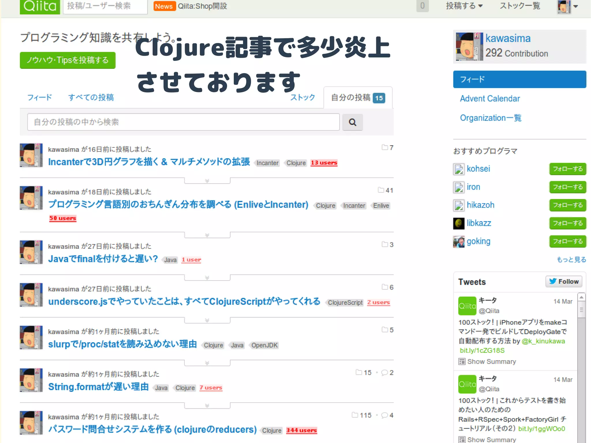The height and width of the screenshot is (443, 591).
Task: Click the 7 users badge
Action: click(x=211, y=388)
